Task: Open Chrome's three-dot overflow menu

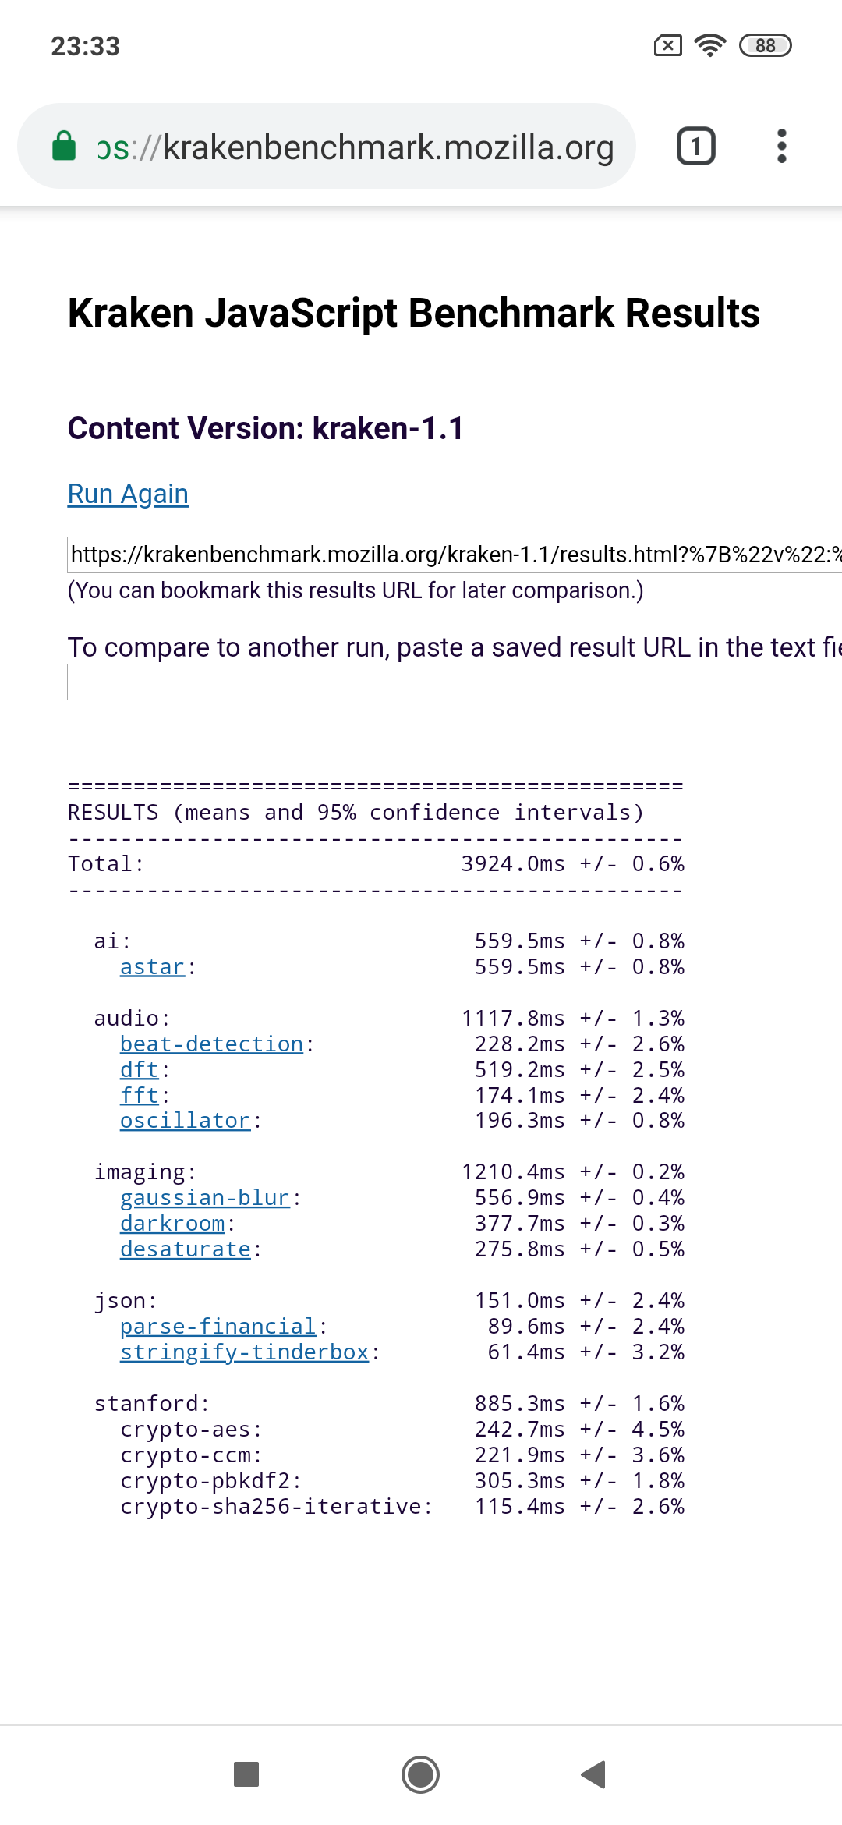Action: coord(781,147)
